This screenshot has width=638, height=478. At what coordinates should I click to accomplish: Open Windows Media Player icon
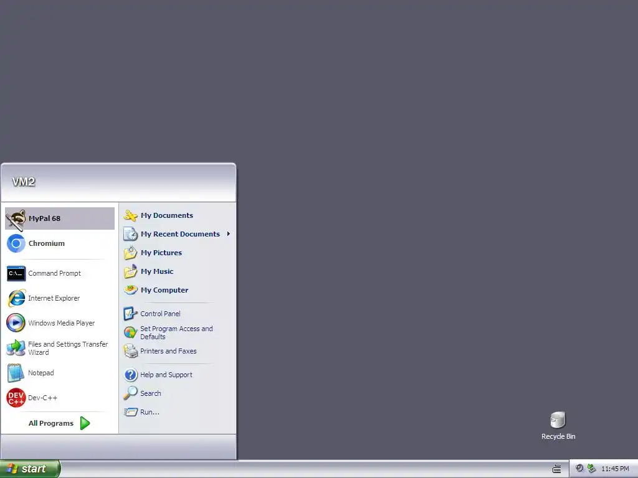[16, 323]
